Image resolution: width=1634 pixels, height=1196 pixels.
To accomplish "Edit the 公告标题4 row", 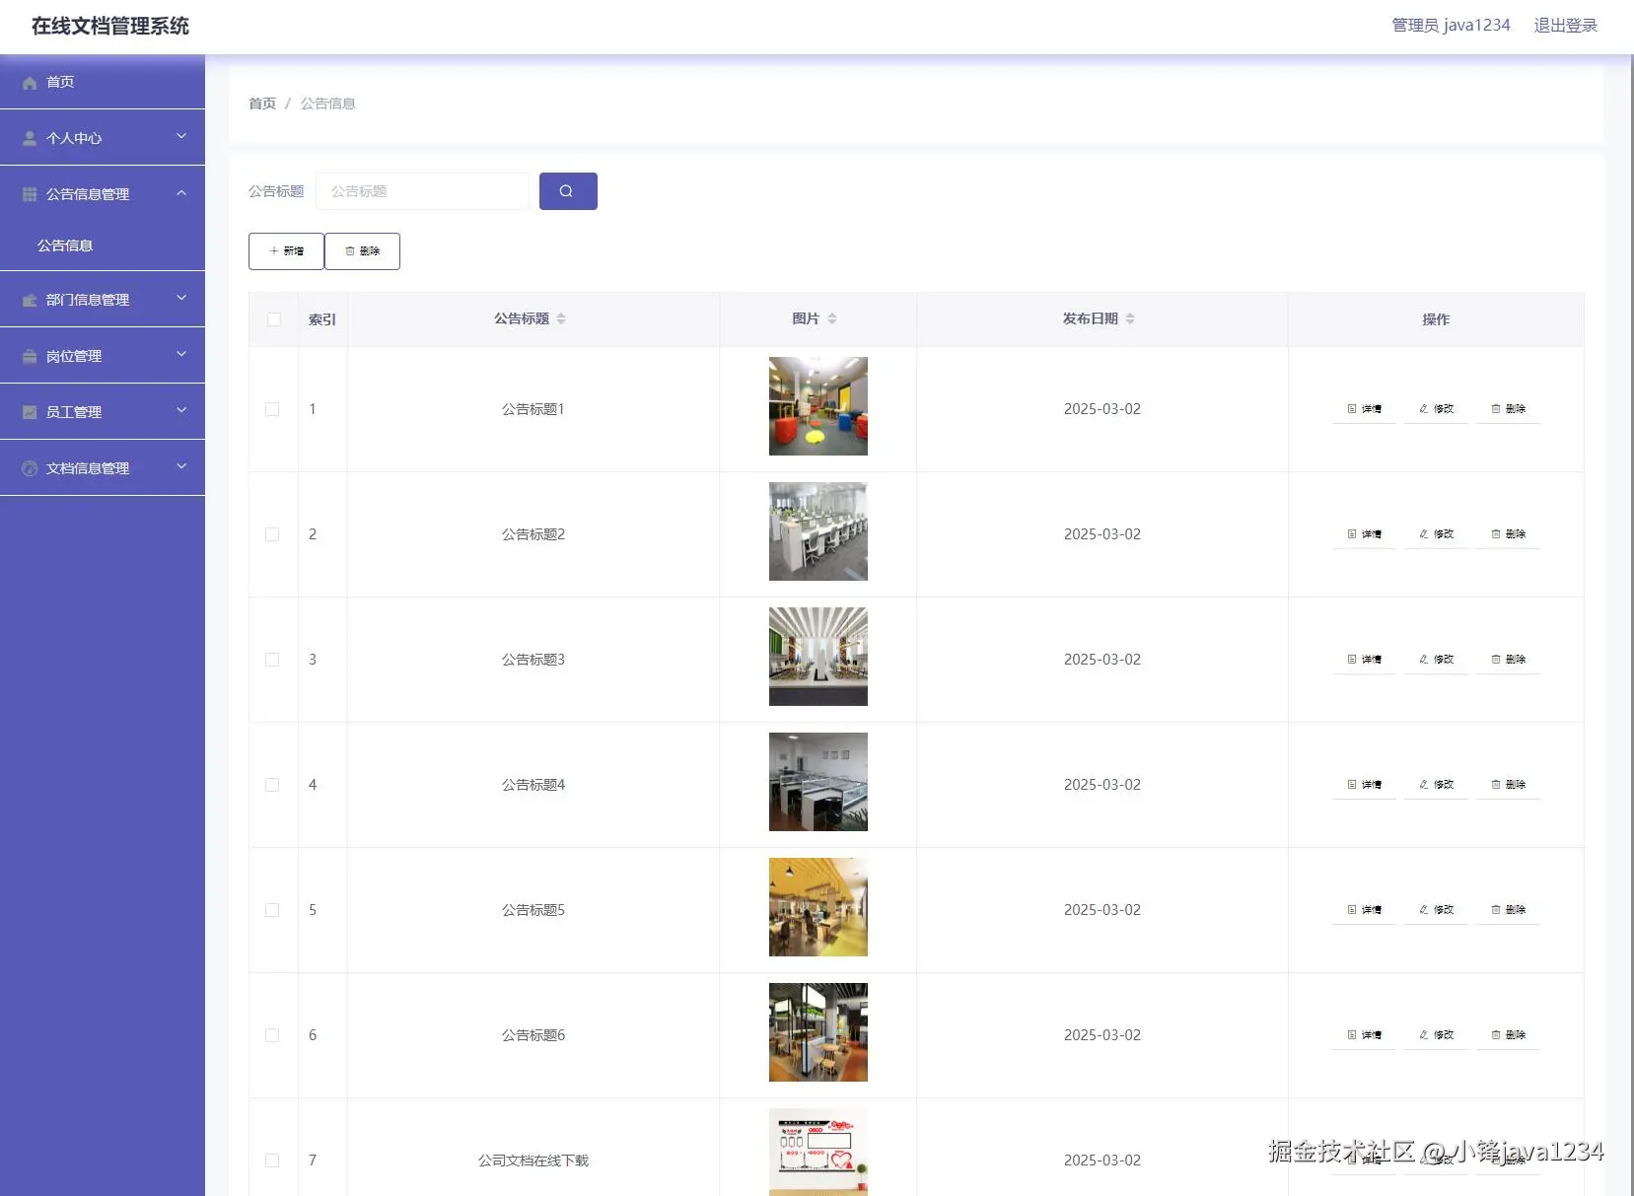I will [x=1436, y=785].
